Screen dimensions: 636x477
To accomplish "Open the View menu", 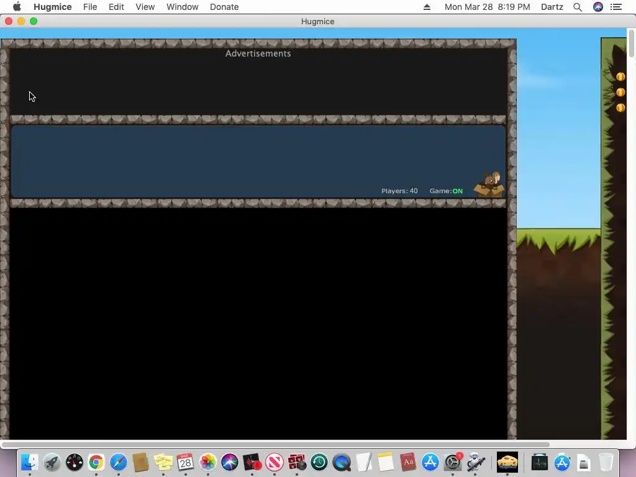I will (145, 7).
